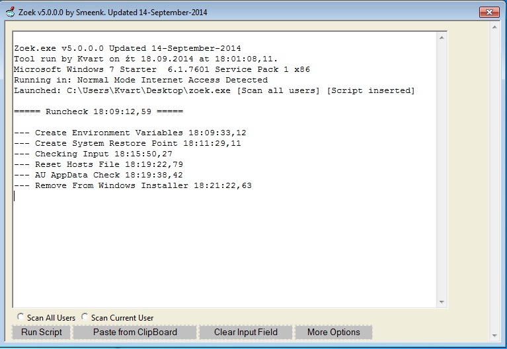This screenshot has width=507, height=349.
Task: Click the Run Script button
Action: [42, 333]
